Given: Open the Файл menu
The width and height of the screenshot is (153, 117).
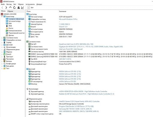Looking at the screenshot, I should pyautogui.click(x=3, y=4).
